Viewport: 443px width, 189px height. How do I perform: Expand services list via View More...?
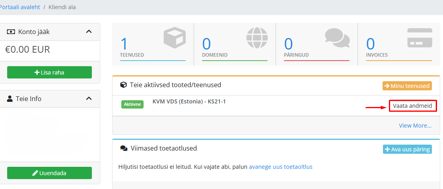[415, 126]
